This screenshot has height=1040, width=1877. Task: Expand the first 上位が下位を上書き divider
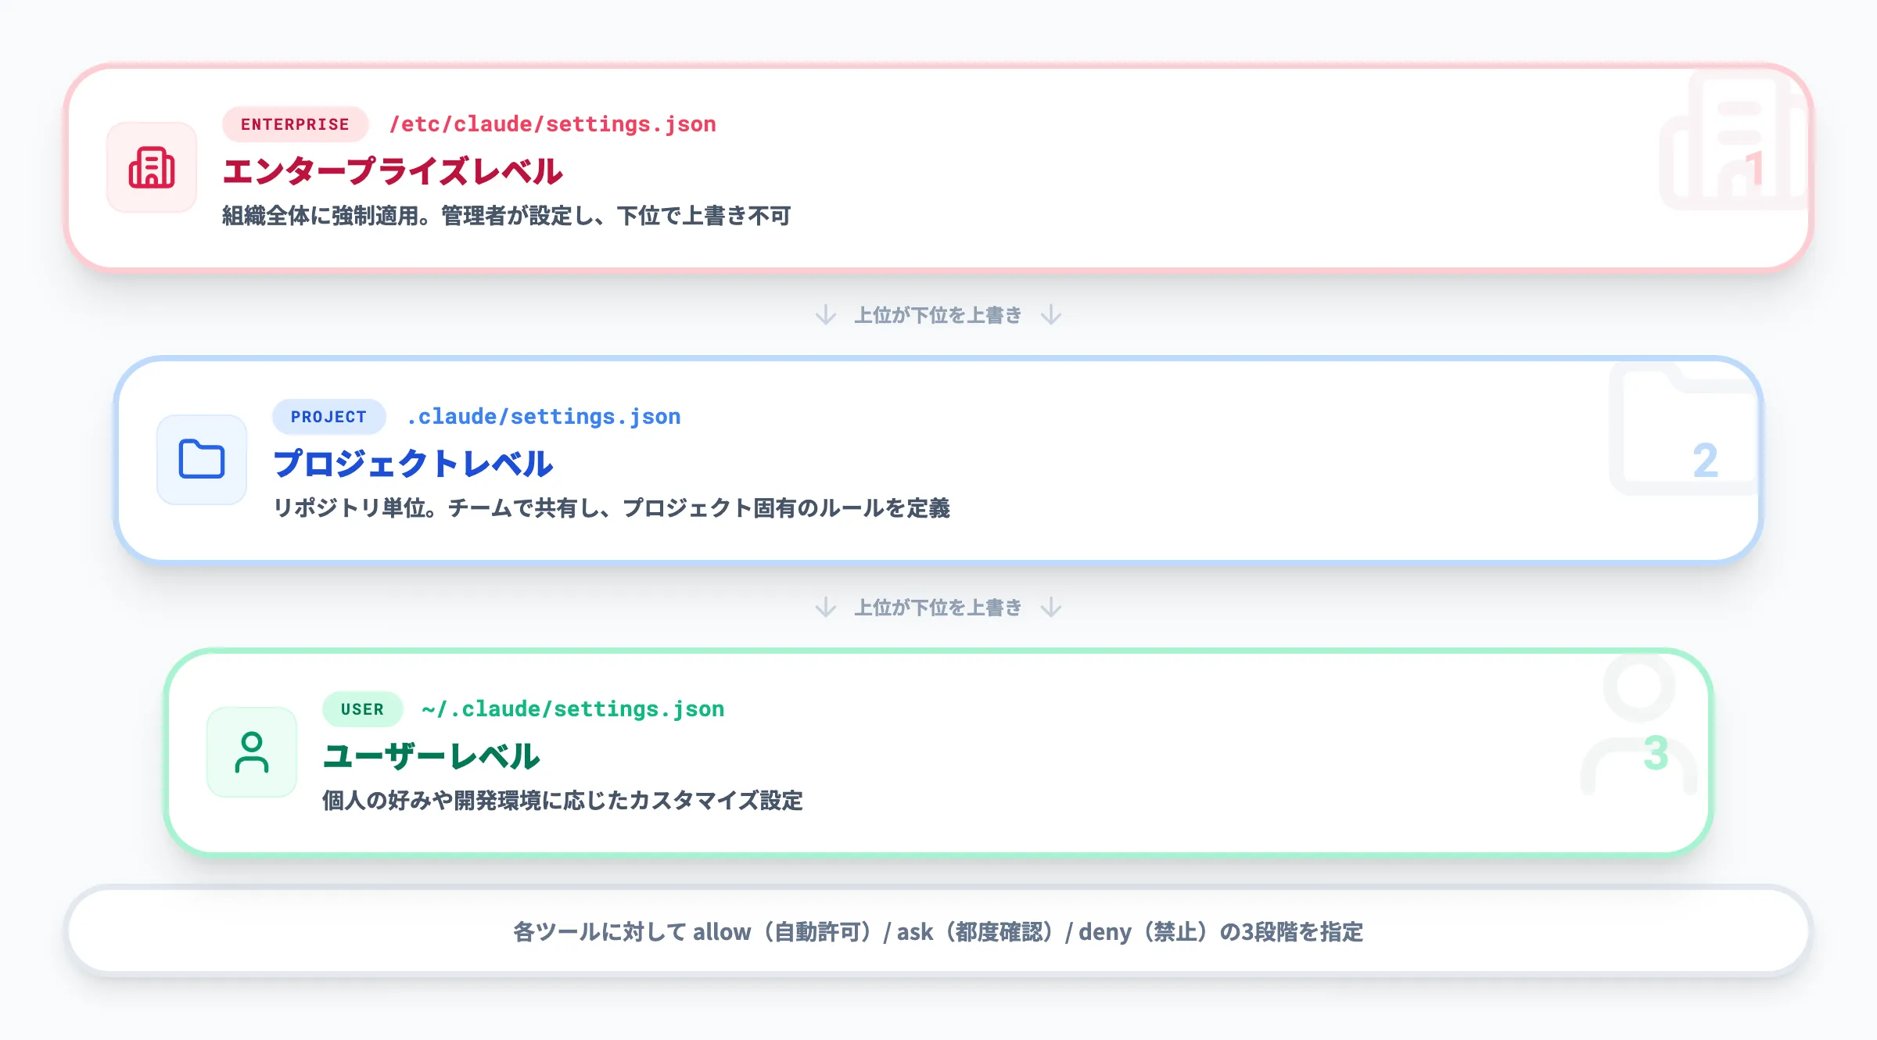[937, 314]
